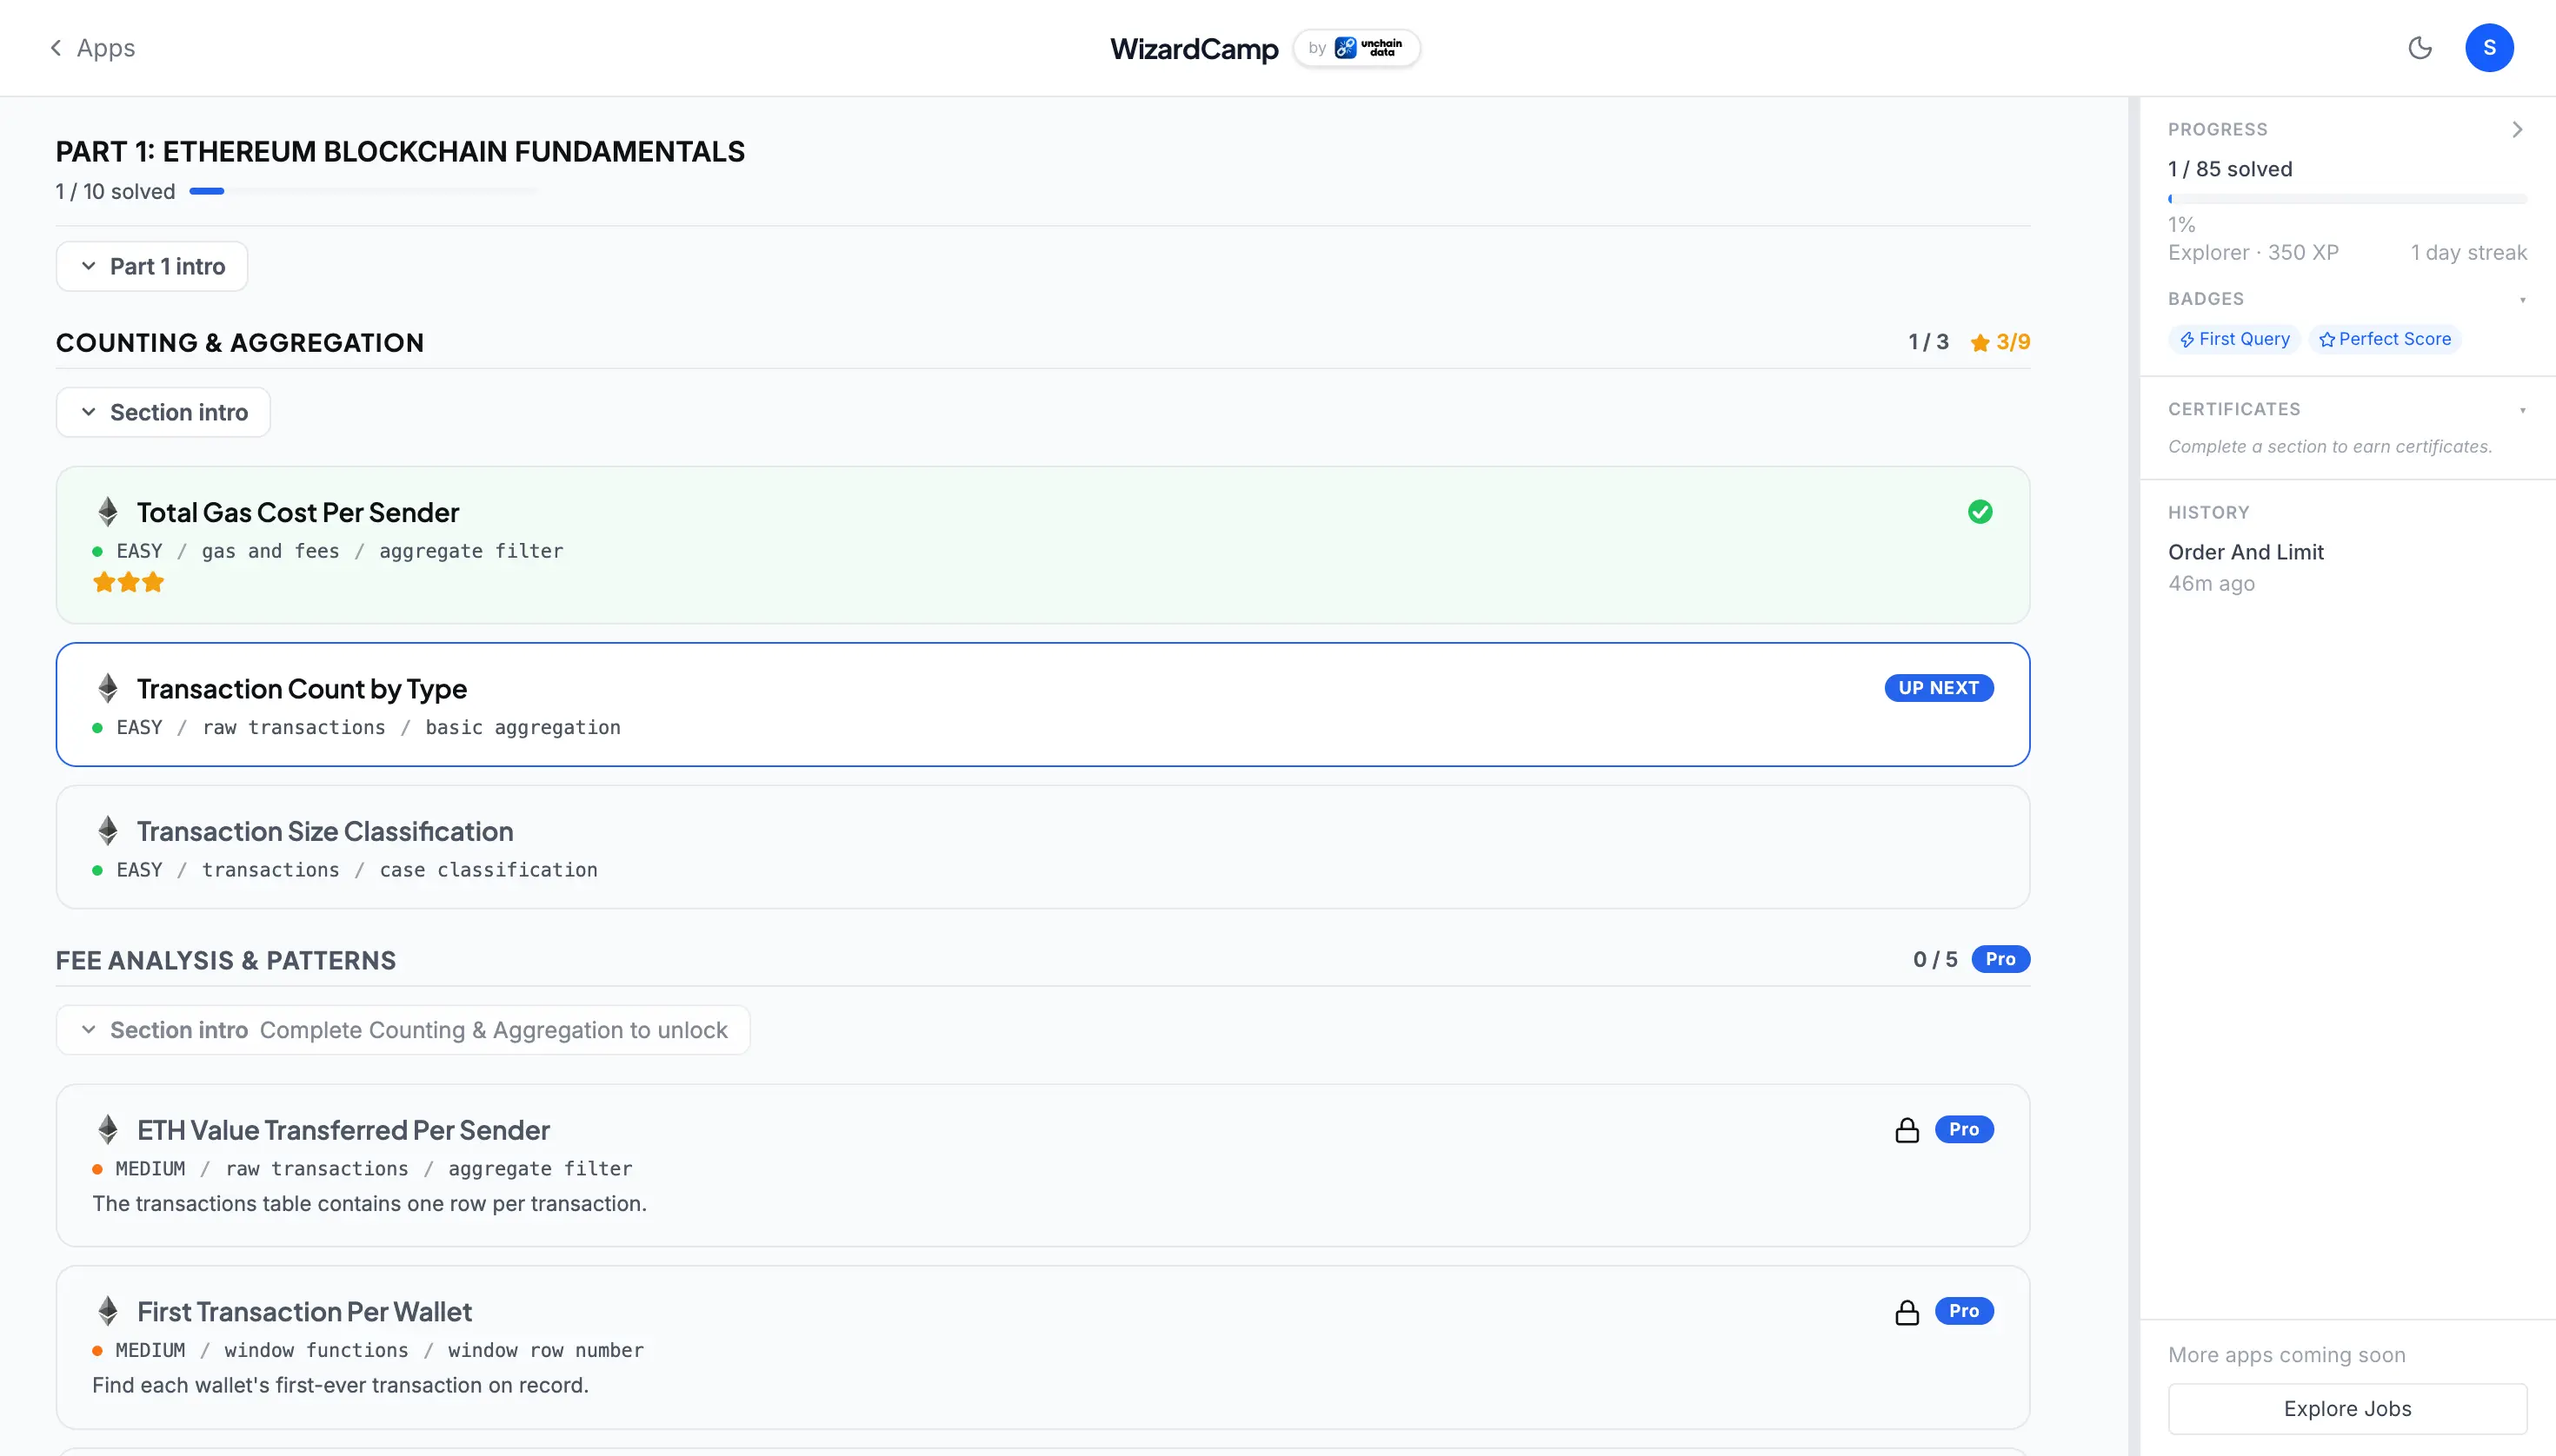Click the WizardCamp title

pos(1194,49)
